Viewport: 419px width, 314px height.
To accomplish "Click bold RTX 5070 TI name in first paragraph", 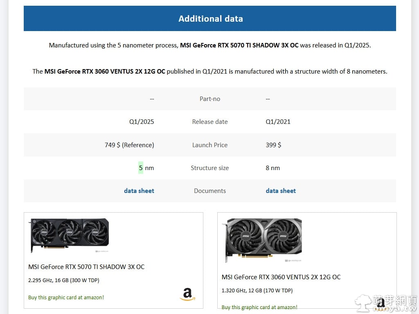I will tap(239, 45).
